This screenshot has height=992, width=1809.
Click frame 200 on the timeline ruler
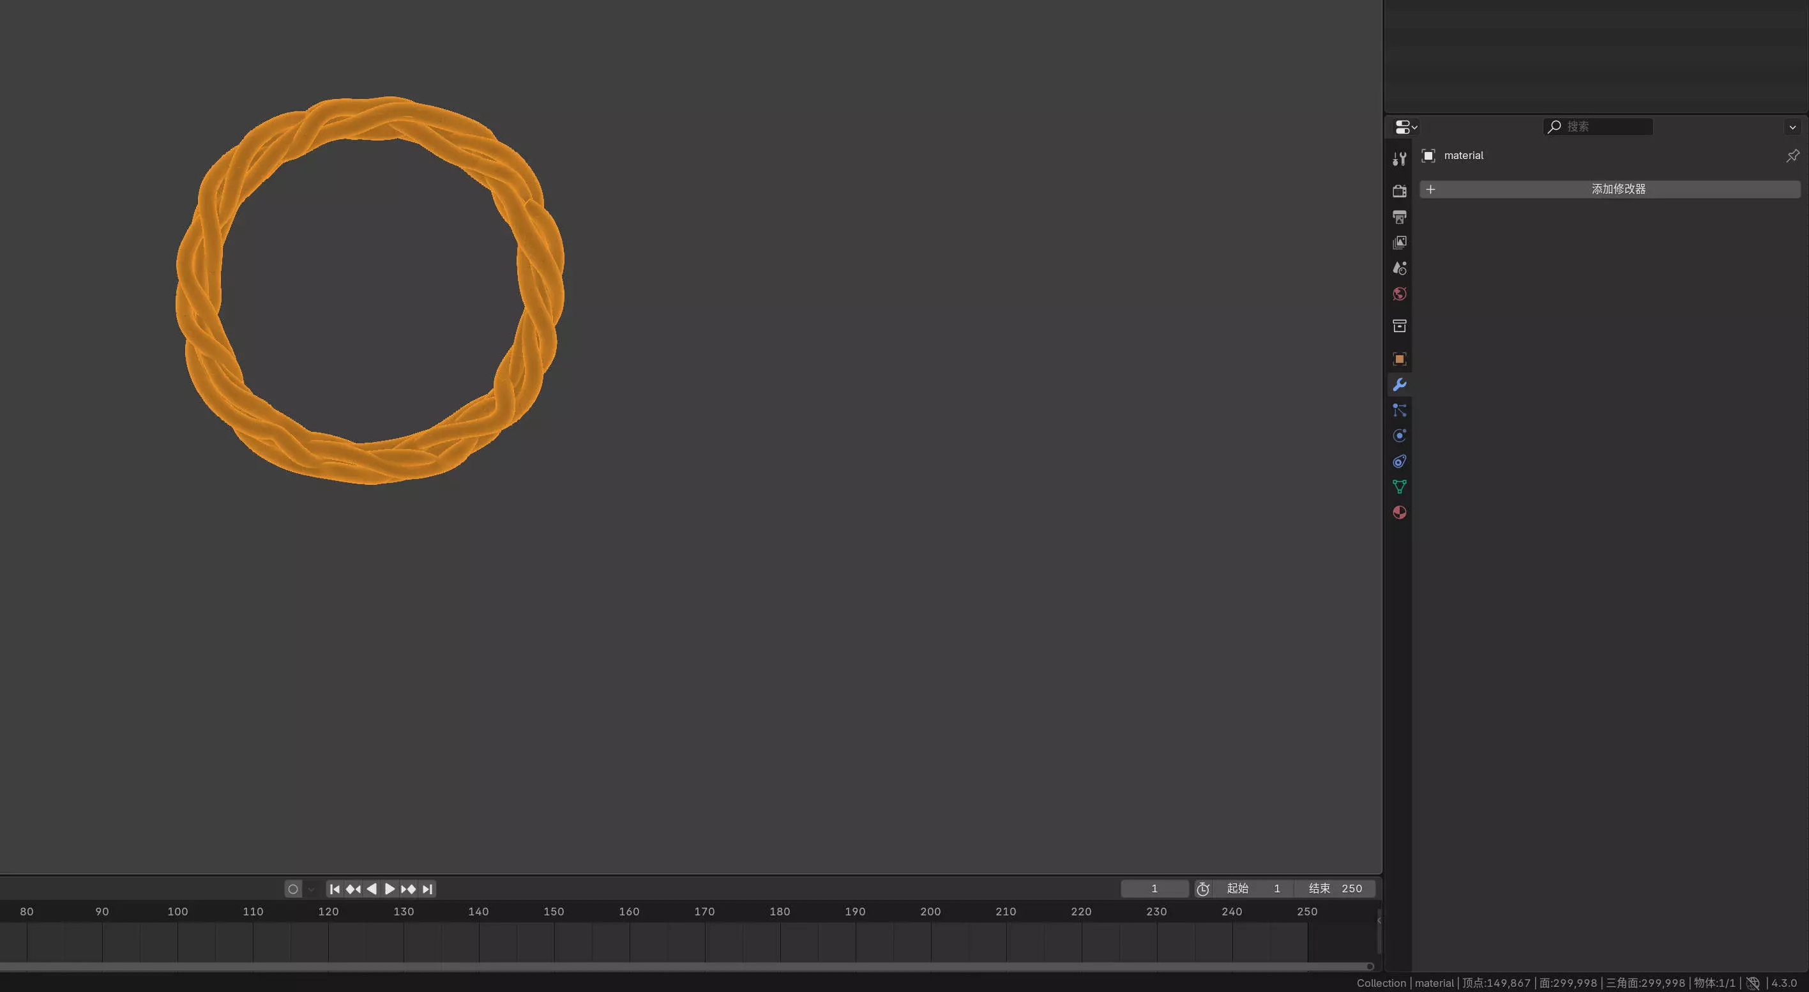click(x=930, y=912)
